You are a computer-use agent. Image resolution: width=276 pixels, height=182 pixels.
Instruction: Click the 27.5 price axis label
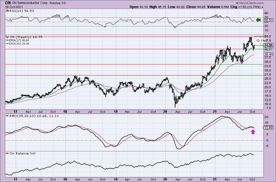[267, 74]
